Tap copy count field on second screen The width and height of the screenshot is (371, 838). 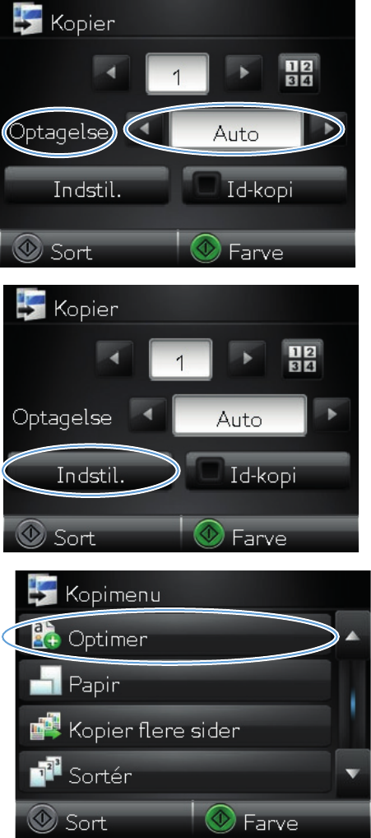pos(180,359)
